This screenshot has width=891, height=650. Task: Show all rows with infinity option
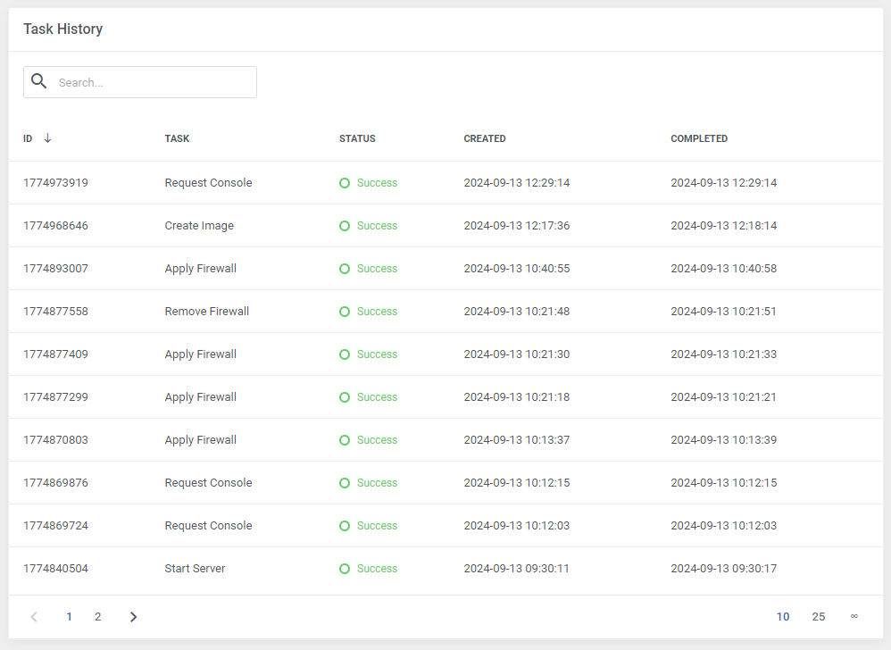854,616
